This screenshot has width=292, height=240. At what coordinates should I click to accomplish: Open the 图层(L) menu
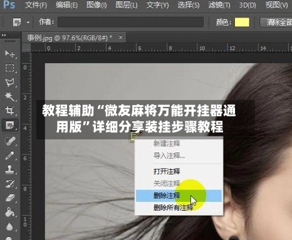(127, 4)
